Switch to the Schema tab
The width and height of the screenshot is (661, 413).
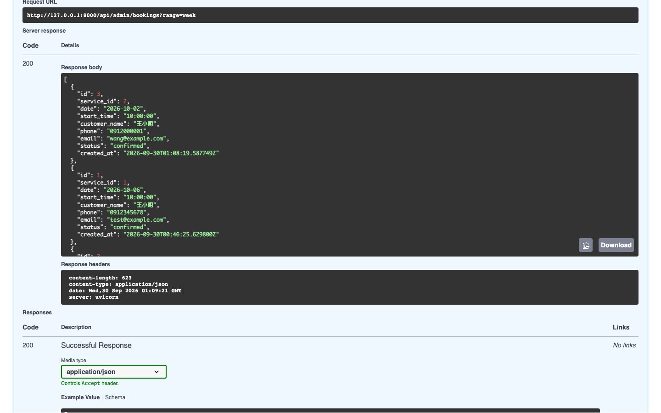pos(115,397)
